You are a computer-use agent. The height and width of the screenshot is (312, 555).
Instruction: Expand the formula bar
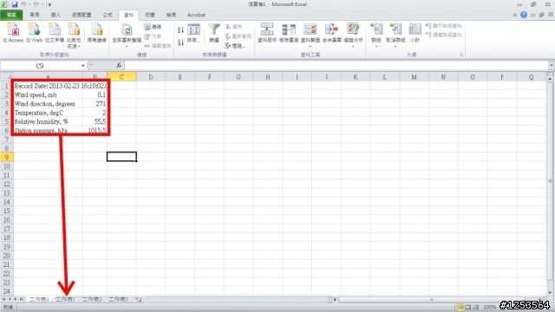coord(552,66)
